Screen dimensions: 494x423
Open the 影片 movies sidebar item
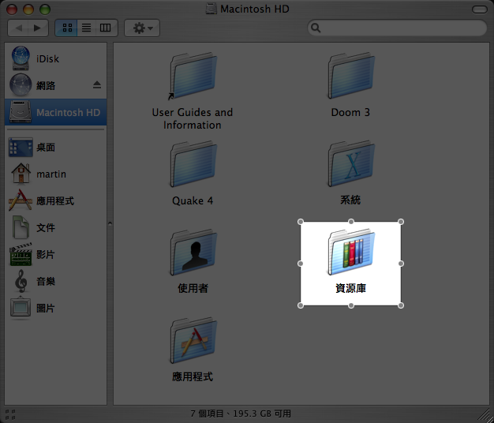tap(55, 254)
